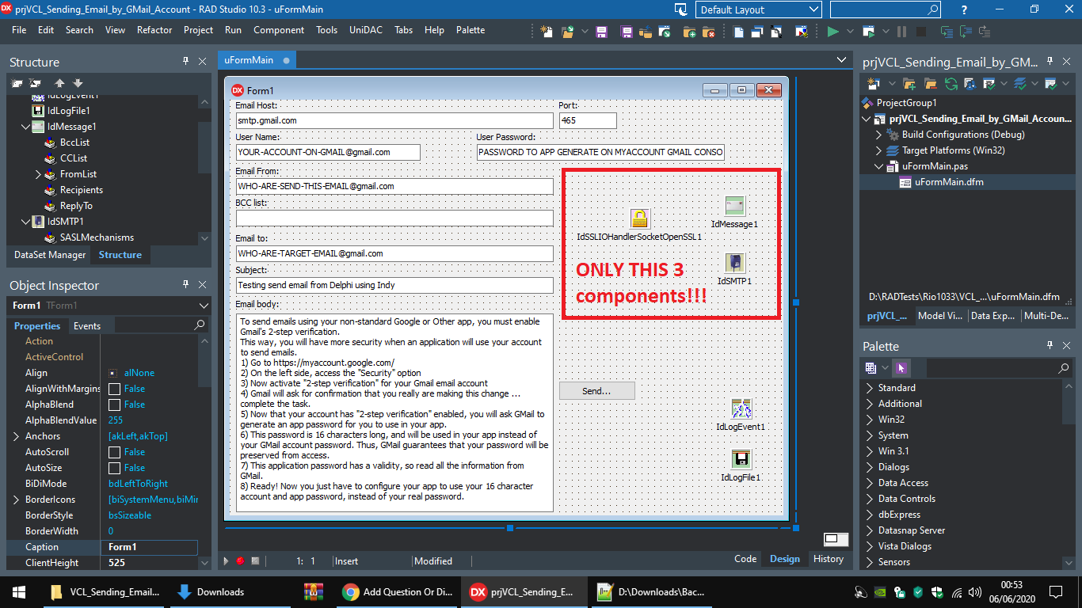1082x608 pixels.
Task: Open the DataSet Manager tab
Action: pos(50,255)
